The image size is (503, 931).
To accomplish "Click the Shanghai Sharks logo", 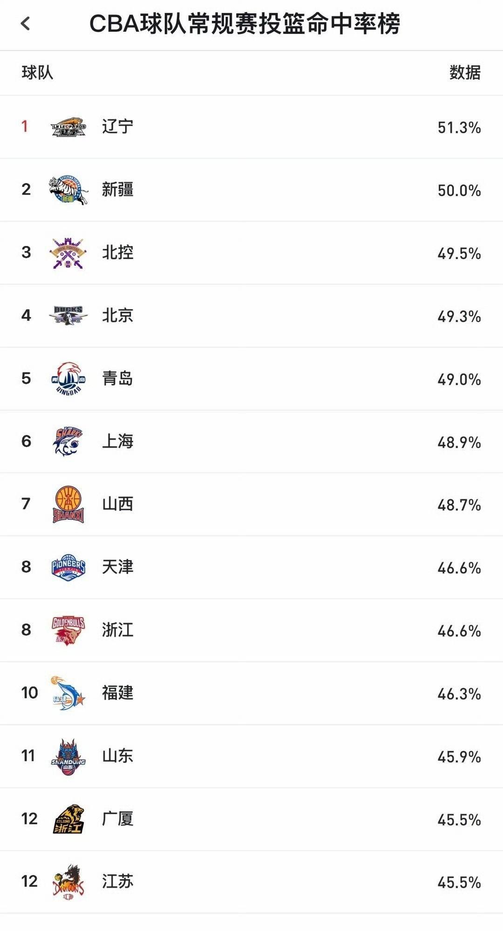I will [68, 442].
